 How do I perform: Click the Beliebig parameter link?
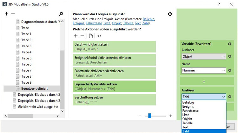(149, 19)
